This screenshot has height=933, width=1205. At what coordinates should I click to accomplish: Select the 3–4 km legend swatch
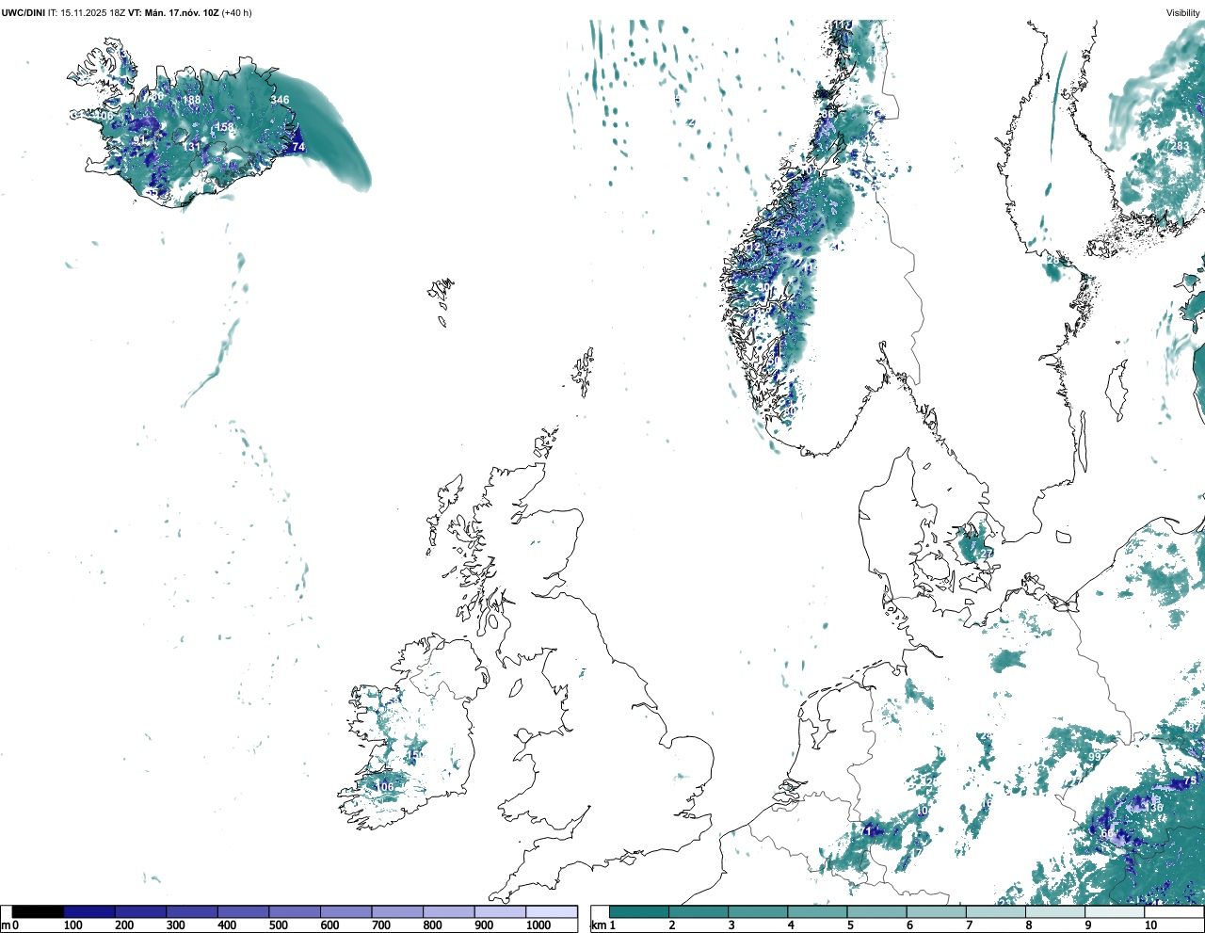pos(758,911)
